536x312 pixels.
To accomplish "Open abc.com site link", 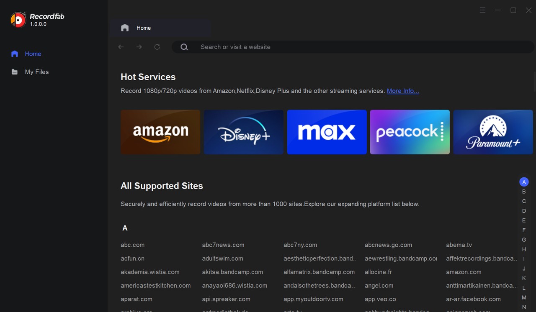I will [132, 245].
